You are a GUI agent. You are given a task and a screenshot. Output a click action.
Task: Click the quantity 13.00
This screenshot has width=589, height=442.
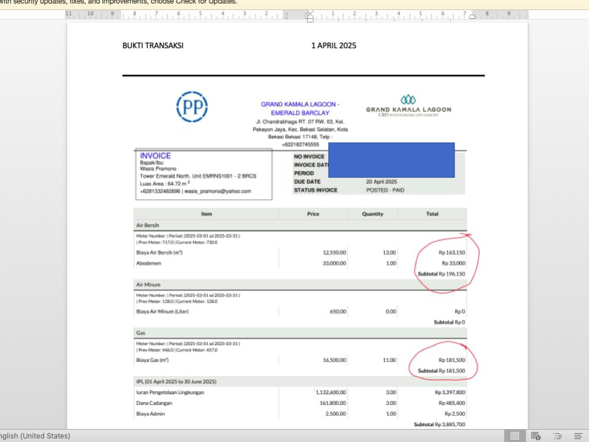389,253
